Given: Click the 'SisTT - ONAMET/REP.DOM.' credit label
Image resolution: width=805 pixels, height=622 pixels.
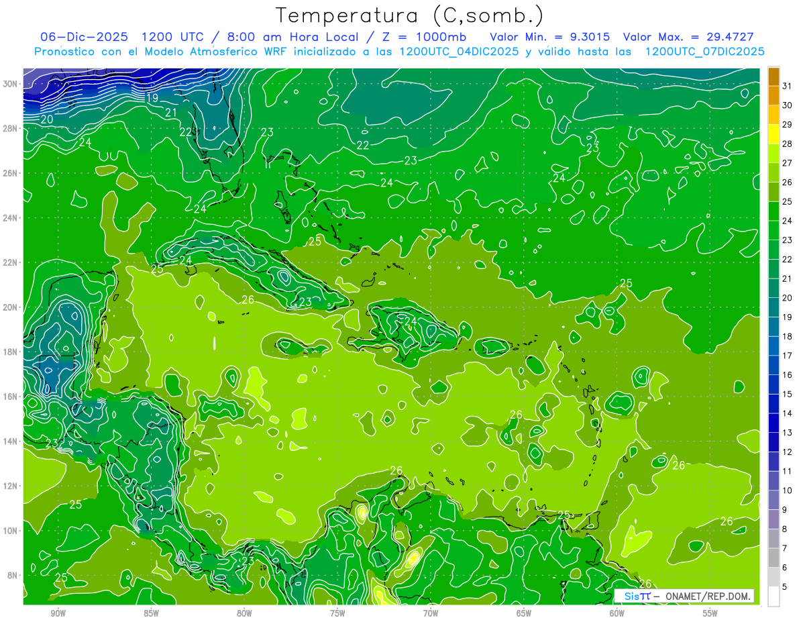Looking at the screenshot, I should pos(685,596).
